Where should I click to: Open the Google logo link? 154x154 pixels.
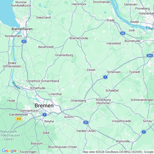[x=9, y=151]
